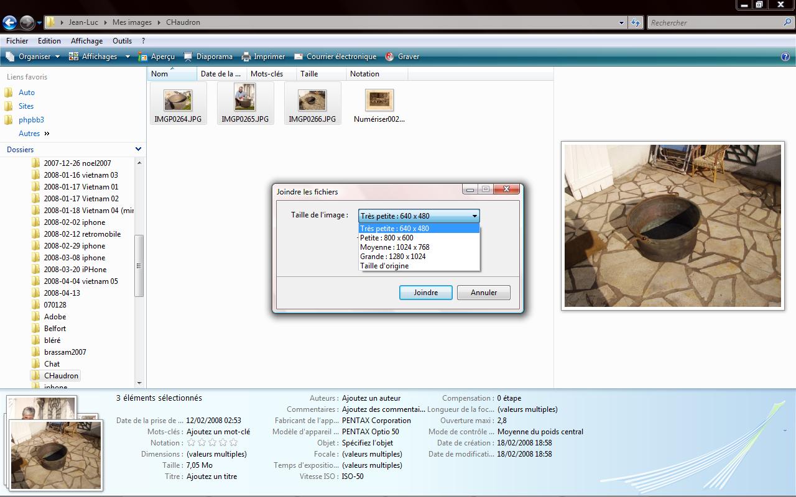Viewport: 796px width, 497px height.
Task: Open the address bar history dropdown arrow
Action: click(x=621, y=22)
